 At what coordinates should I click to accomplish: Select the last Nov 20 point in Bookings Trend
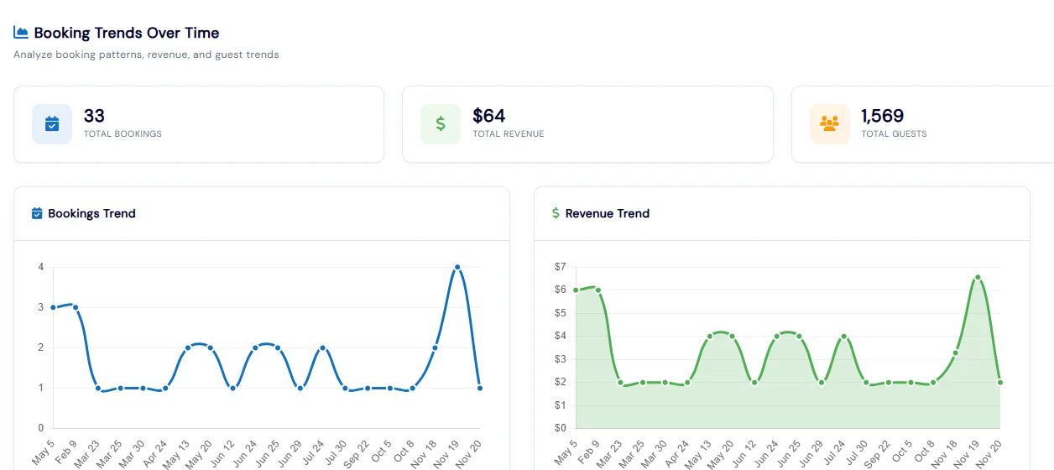480,388
